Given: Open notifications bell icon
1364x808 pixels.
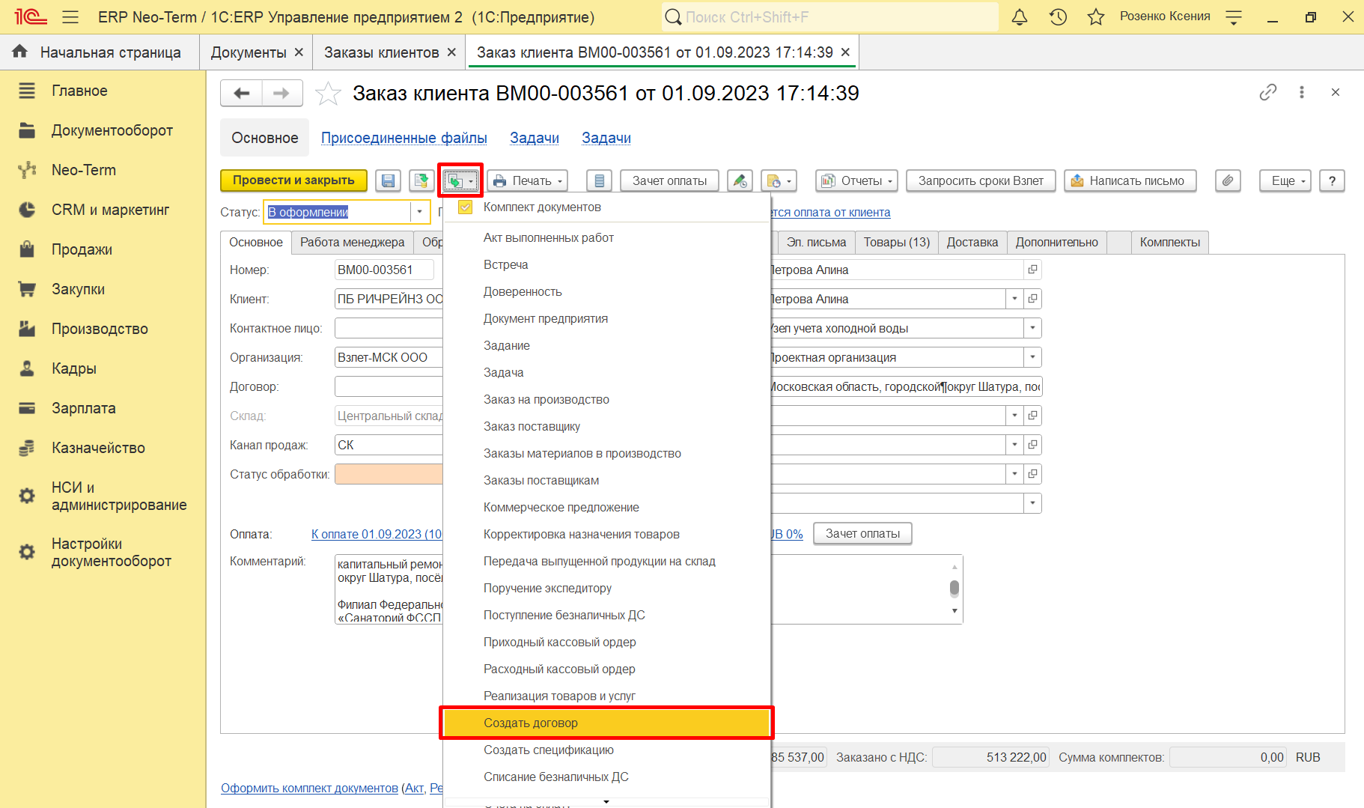Looking at the screenshot, I should point(1020,16).
